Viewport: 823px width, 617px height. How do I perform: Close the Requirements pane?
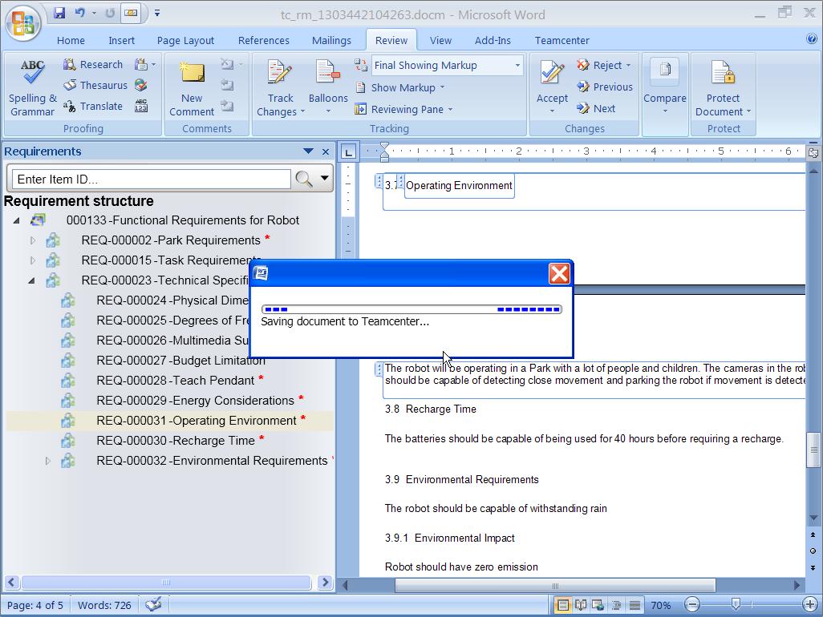[x=326, y=151]
